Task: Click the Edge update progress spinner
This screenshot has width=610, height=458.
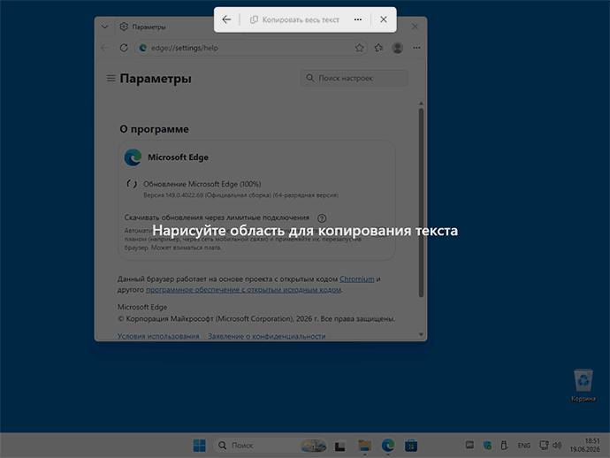Action: point(132,184)
